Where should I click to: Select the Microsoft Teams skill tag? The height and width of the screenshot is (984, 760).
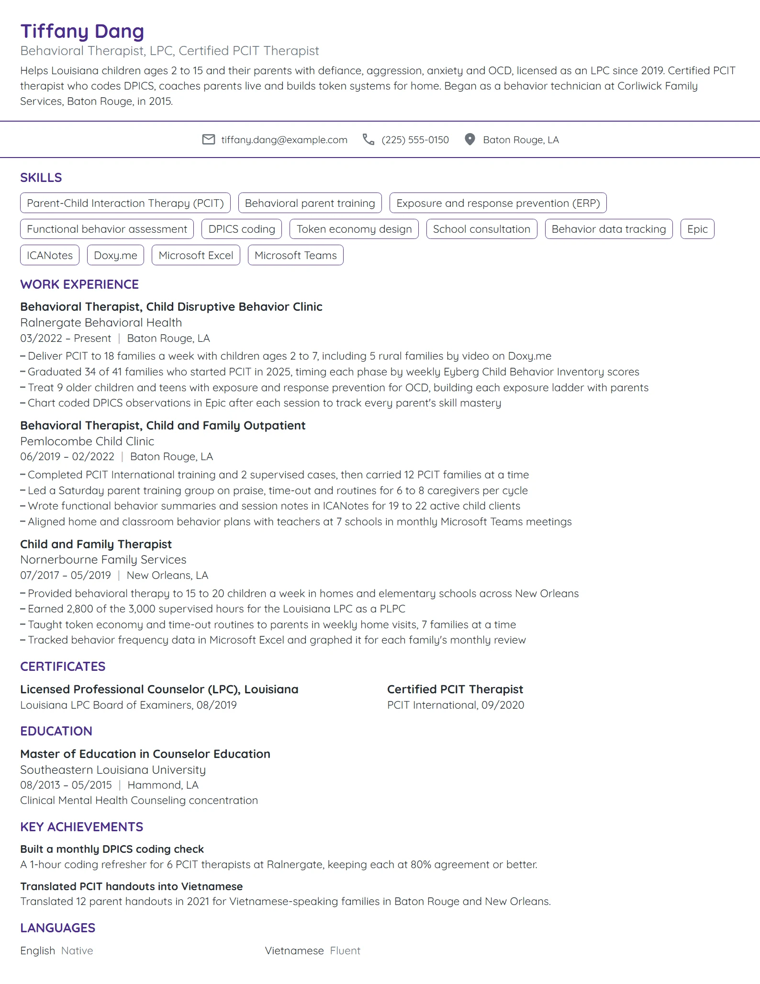point(296,255)
